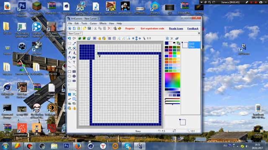Adjust the blue channel slider

173,104
